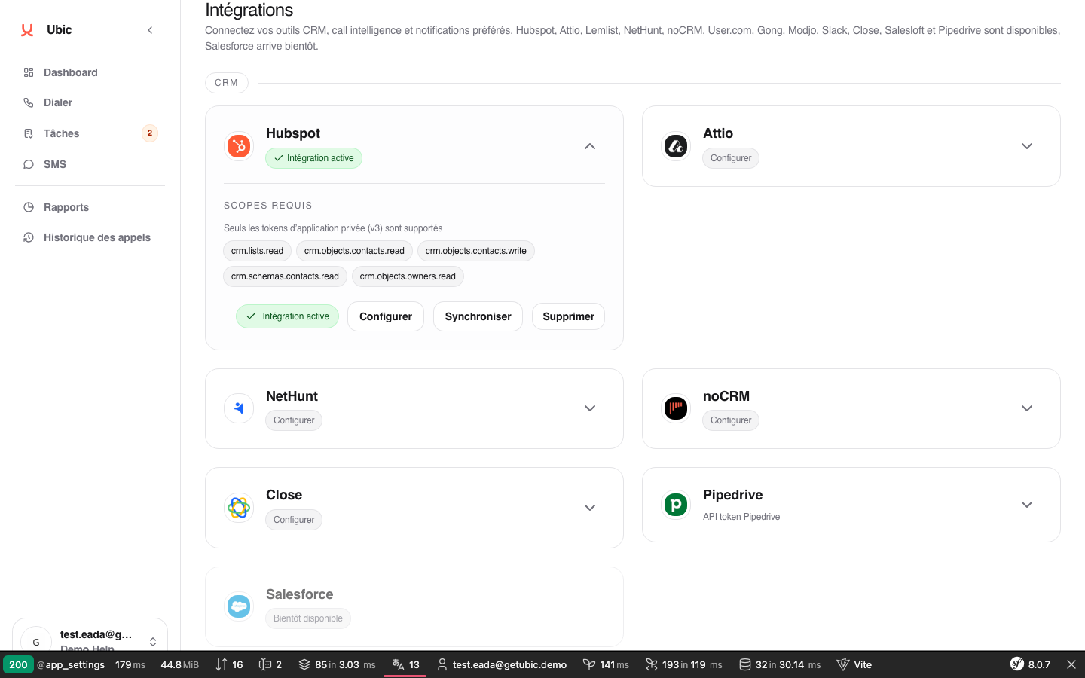Expand the Pipedrive integration card

coord(1027,505)
